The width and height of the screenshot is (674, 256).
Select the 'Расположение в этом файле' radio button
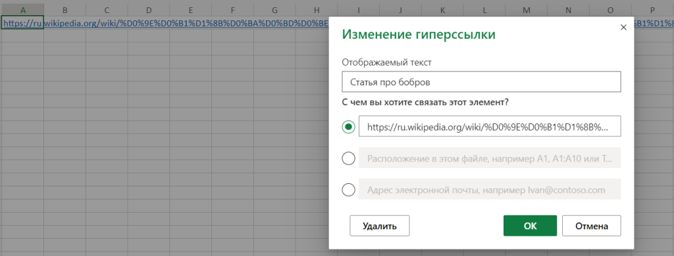[x=348, y=159]
